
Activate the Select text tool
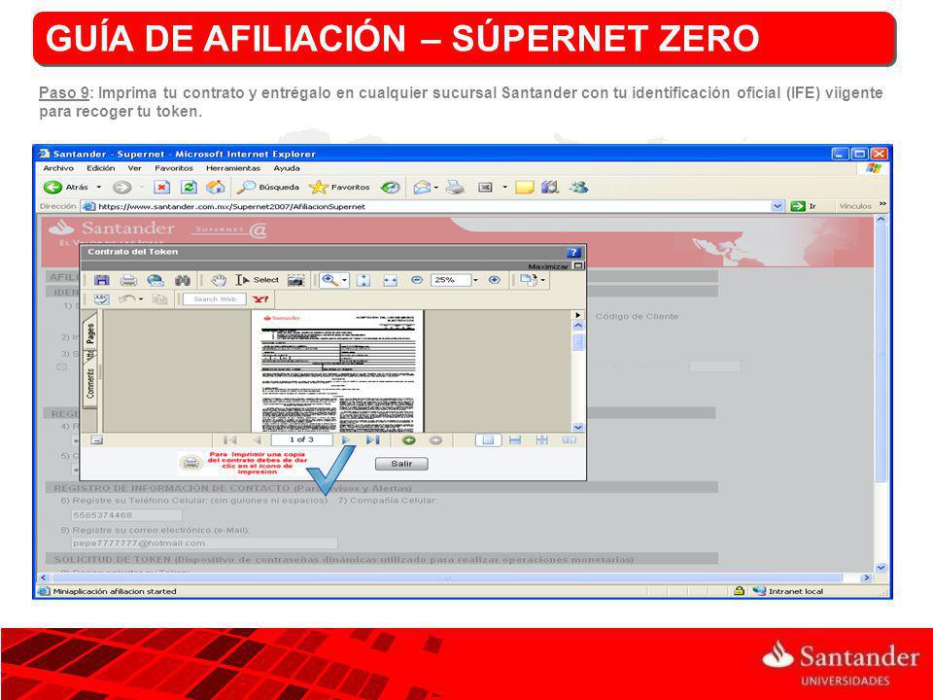point(257,280)
